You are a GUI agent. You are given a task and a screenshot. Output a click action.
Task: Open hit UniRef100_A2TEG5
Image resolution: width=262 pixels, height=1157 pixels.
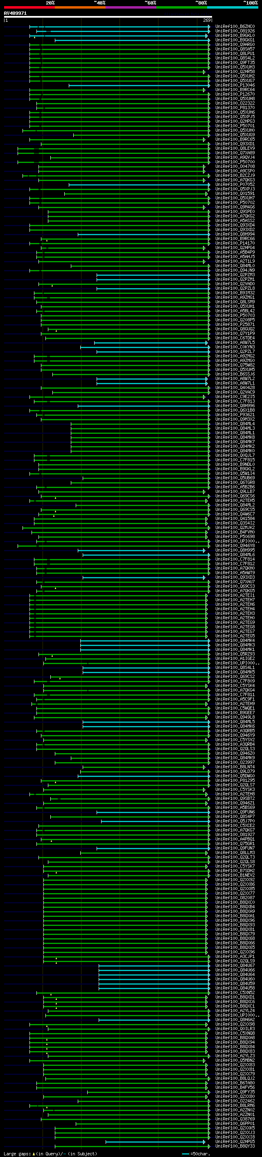click(x=235, y=636)
